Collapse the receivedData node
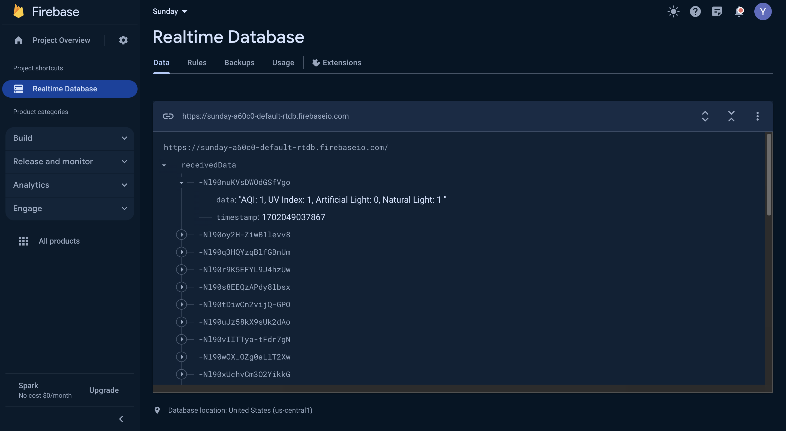The width and height of the screenshot is (786, 431). click(164, 165)
